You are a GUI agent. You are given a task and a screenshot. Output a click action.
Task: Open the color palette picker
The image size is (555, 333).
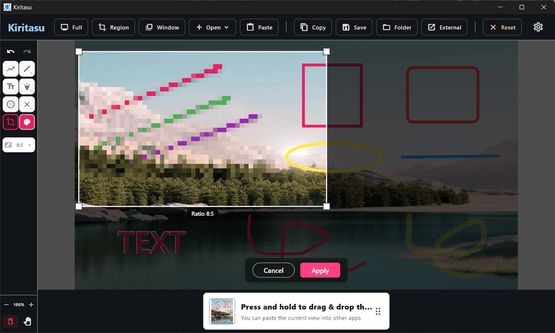27,122
